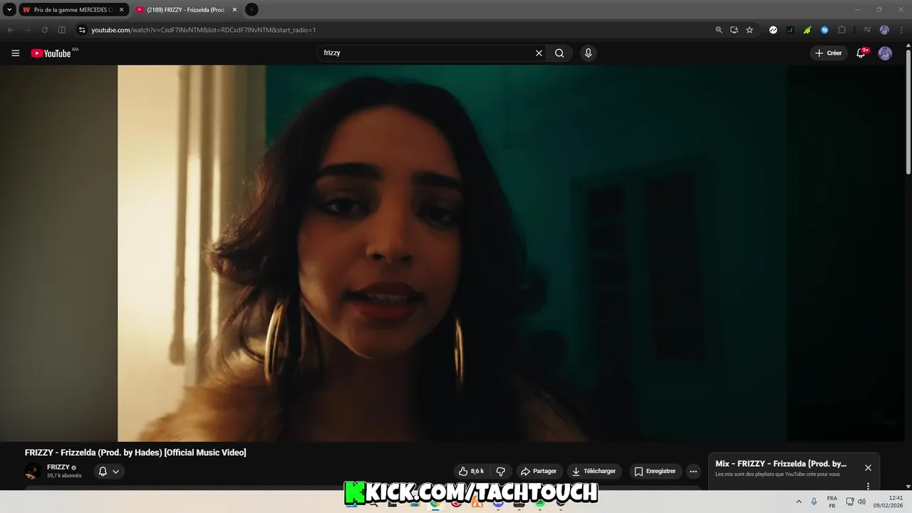Switch to the Prix de la gamme MERCEDES tab
Image resolution: width=912 pixels, height=513 pixels.
pos(73,10)
